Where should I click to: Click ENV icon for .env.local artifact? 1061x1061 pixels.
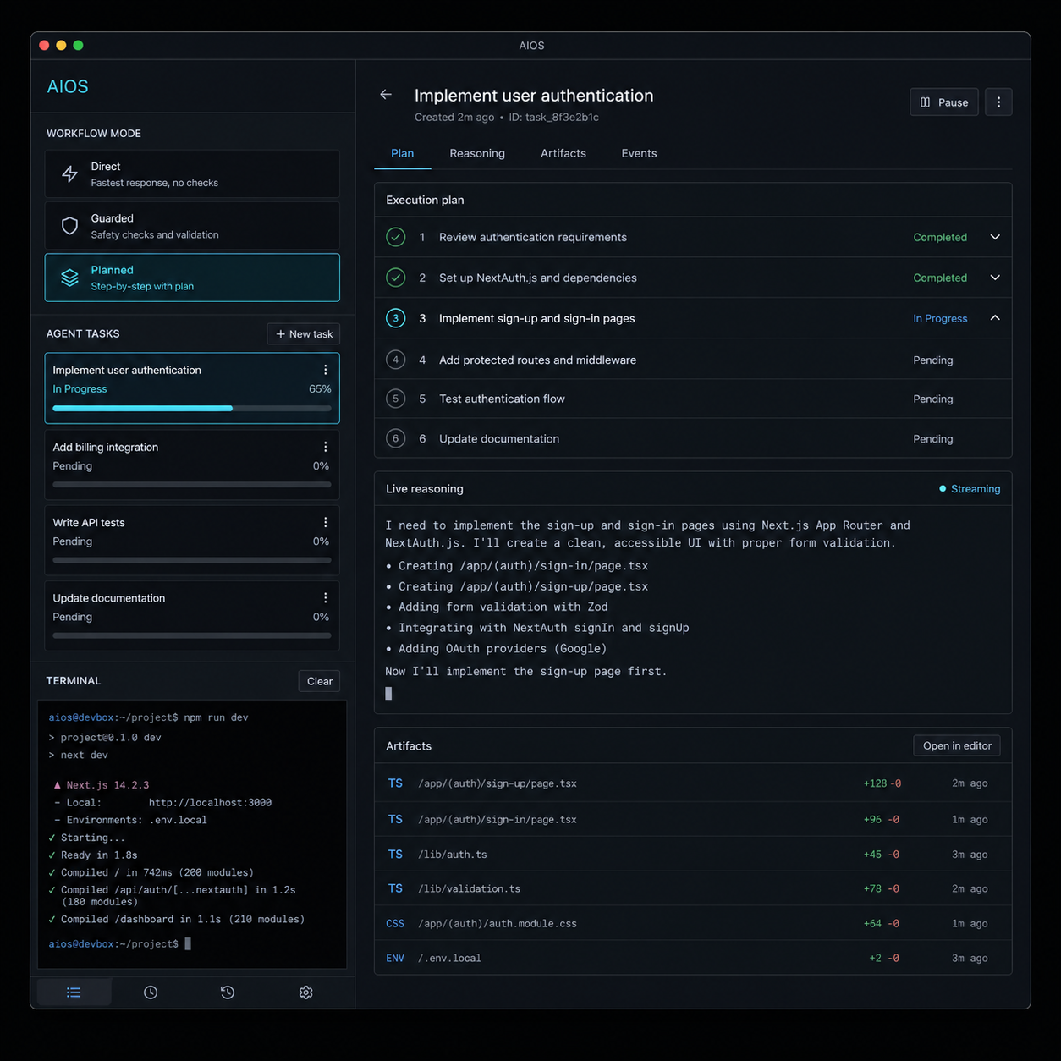coord(395,959)
